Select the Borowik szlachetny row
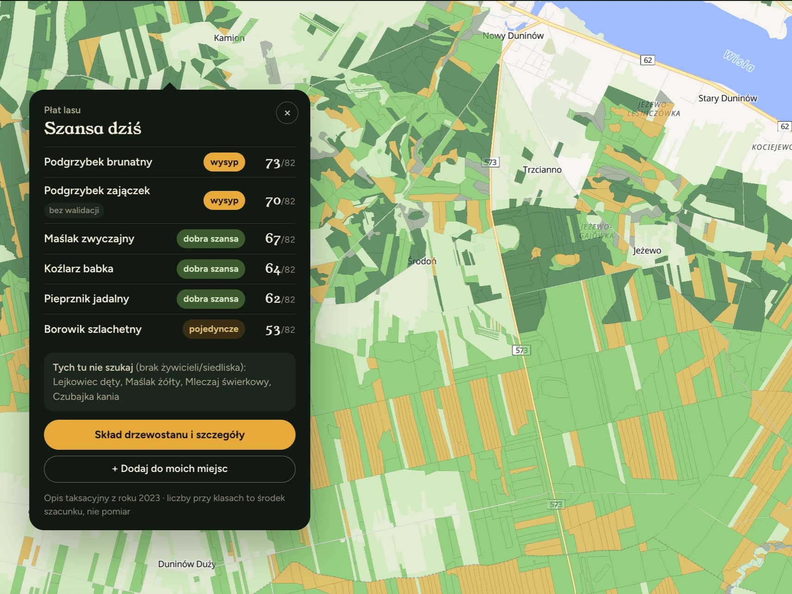This screenshot has width=792, height=594. click(x=170, y=329)
